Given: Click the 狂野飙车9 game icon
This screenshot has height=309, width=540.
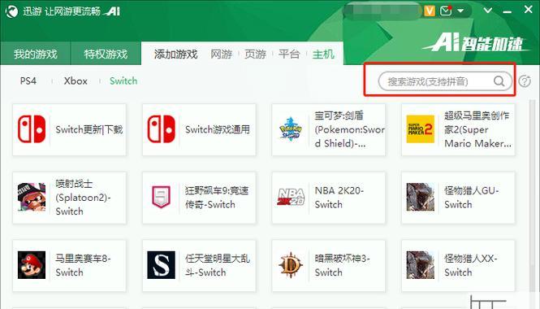Looking at the screenshot, I should pyautogui.click(x=161, y=197).
